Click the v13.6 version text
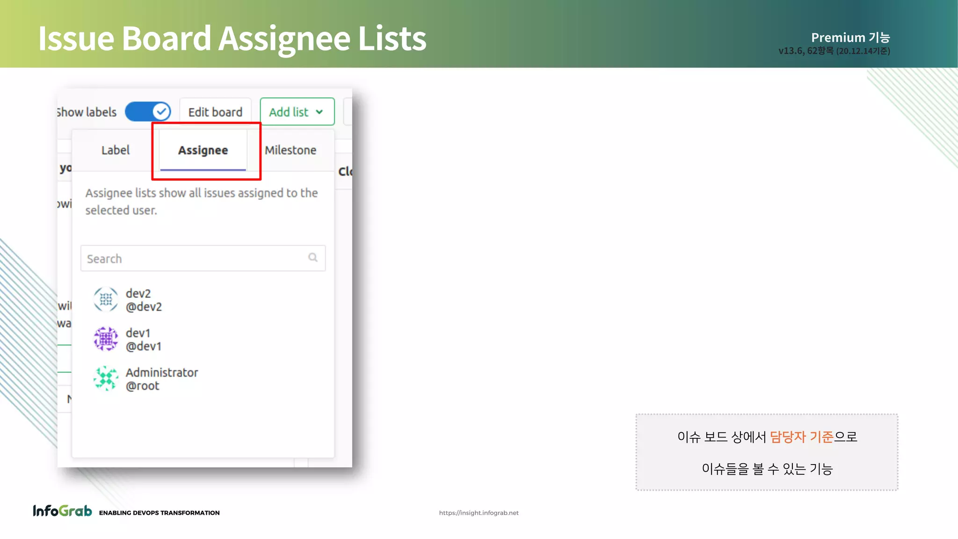The height and width of the screenshot is (539, 958). click(834, 51)
